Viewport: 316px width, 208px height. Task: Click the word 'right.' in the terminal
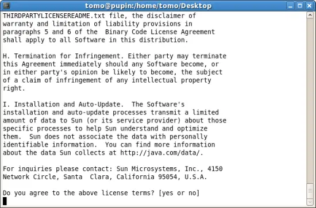pyautogui.click(x=14, y=88)
